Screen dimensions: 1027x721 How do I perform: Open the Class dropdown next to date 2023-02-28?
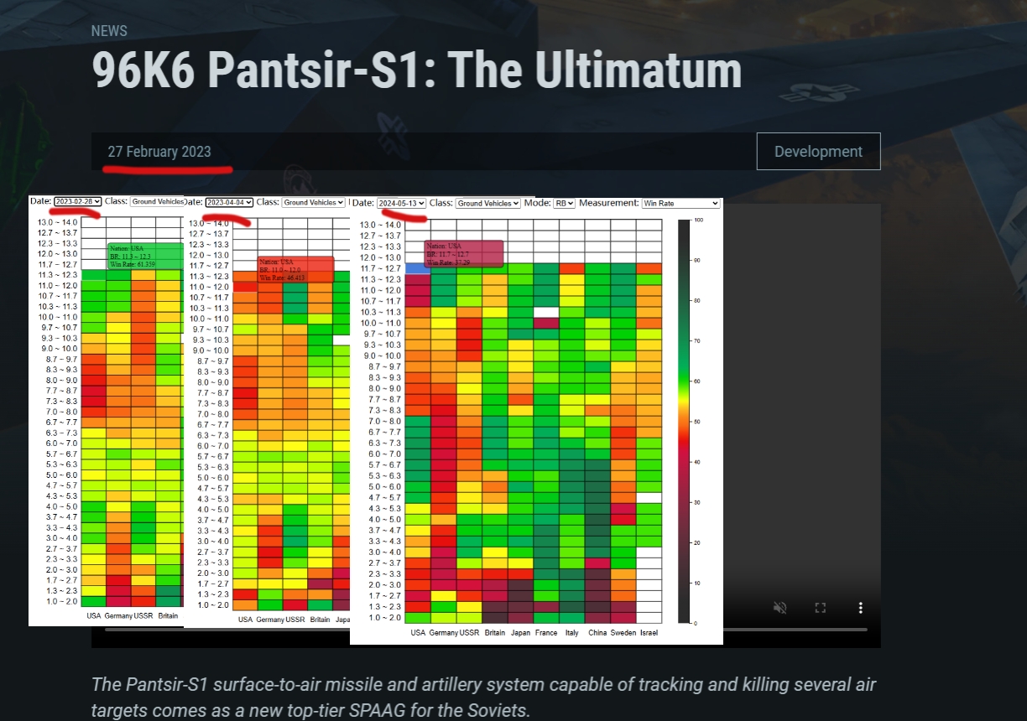pyautogui.click(x=157, y=202)
